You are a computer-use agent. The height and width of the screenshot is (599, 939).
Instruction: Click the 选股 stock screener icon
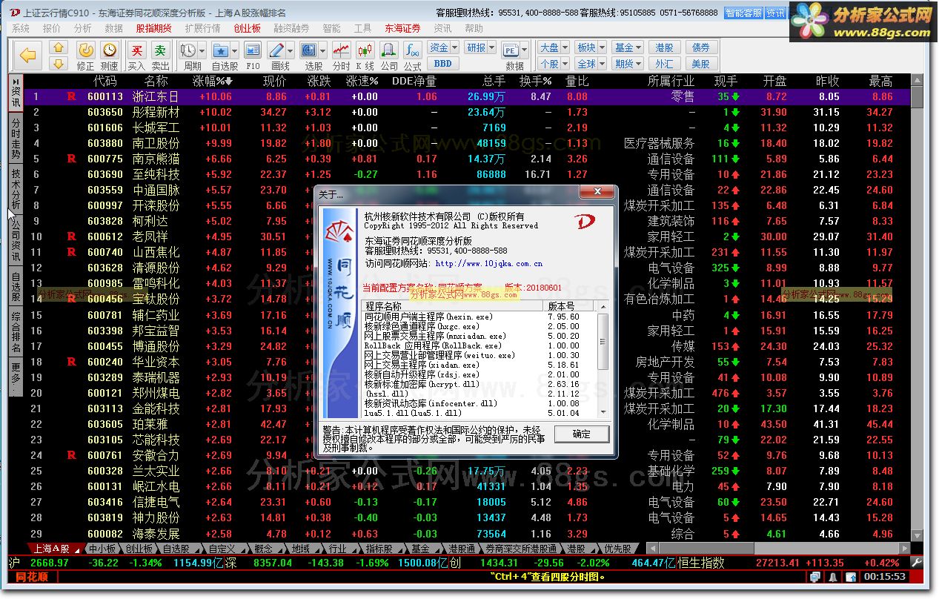310,50
